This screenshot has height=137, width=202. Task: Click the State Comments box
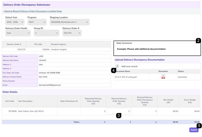point(157,48)
